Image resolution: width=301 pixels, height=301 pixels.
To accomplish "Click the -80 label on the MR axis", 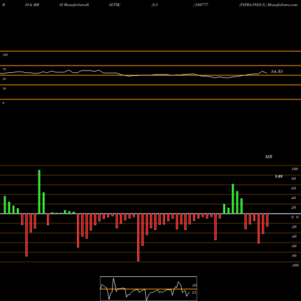I will click(x=294, y=256).
